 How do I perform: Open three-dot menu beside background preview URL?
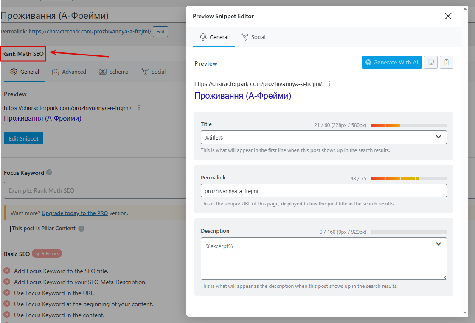pyautogui.click(x=139, y=108)
